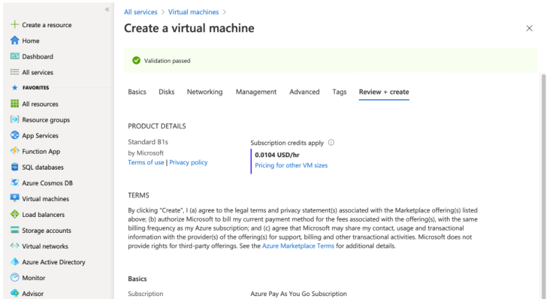Viewport: 555px width, 299px height.
Task: Open the Function App lightning icon
Action: 15,151
